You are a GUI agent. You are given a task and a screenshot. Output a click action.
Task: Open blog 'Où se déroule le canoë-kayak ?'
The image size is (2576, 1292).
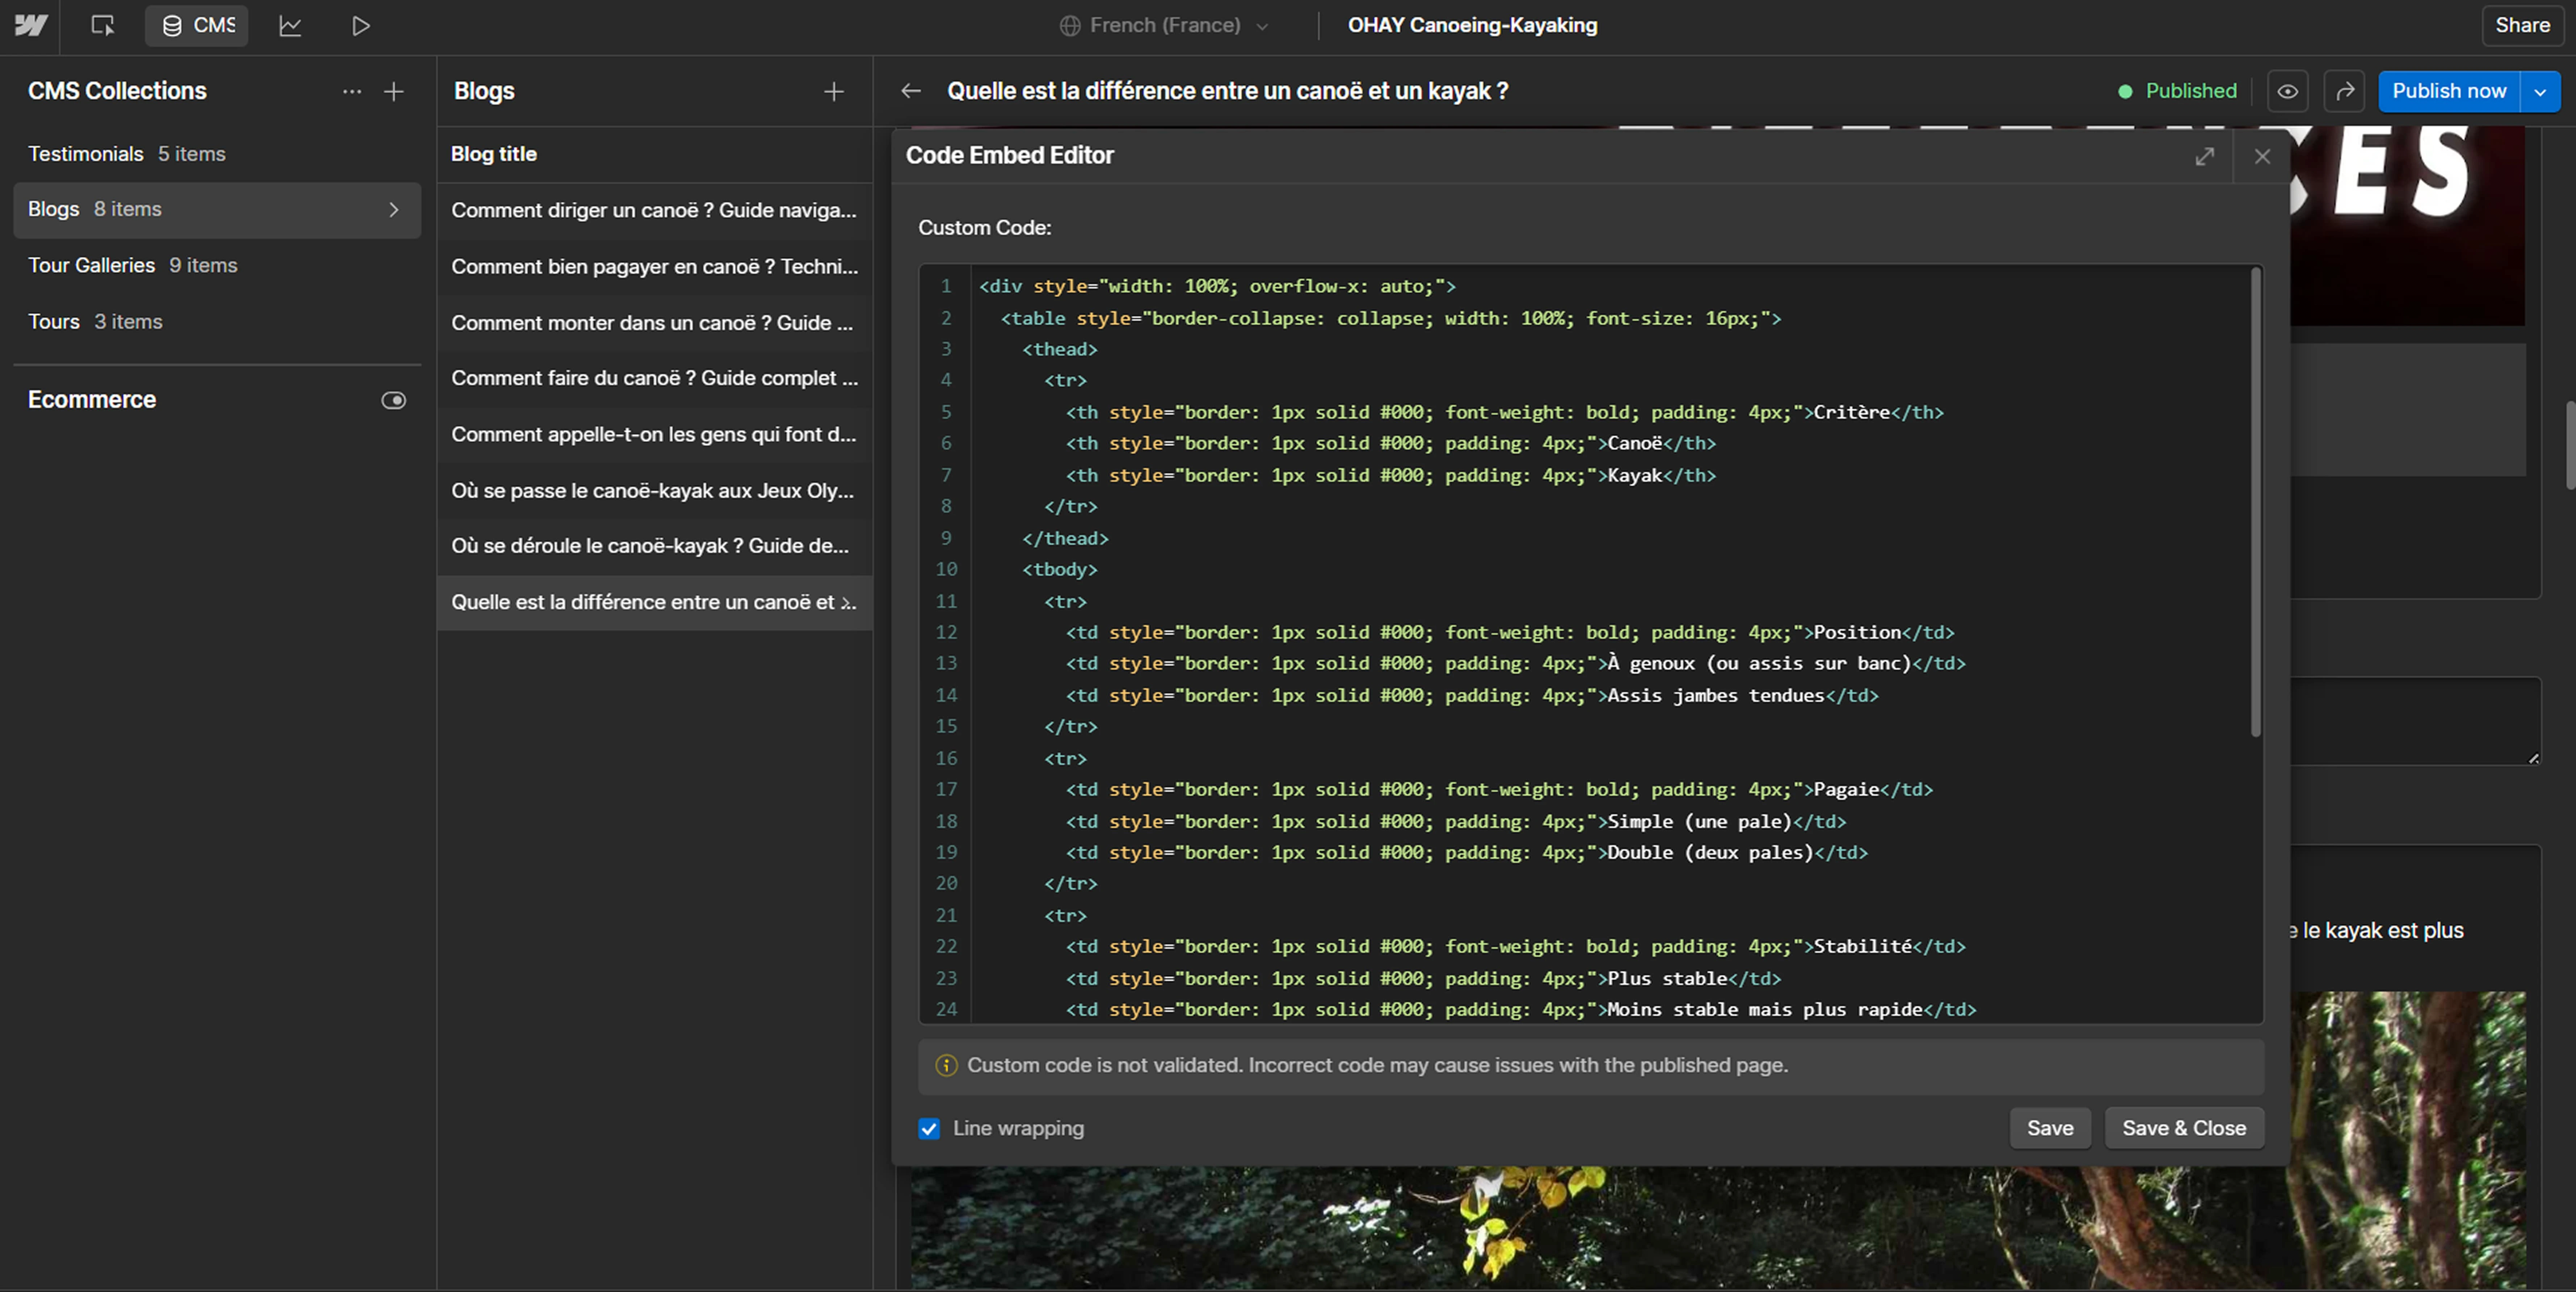(x=654, y=546)
